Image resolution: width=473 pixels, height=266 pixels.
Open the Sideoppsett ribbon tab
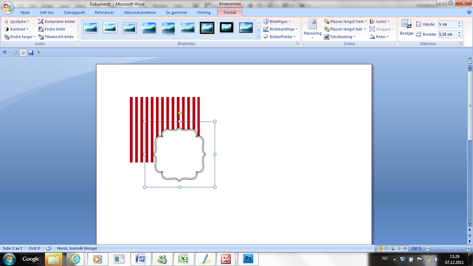(x=74, y=12)
